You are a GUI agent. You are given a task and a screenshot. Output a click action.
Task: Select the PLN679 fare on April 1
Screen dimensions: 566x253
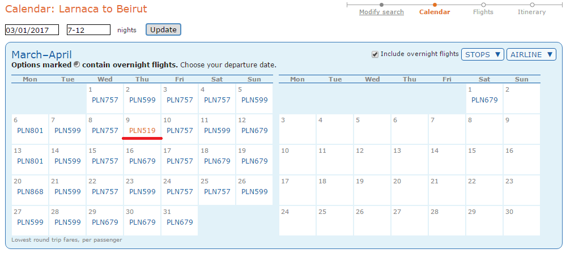coord(484,100)
